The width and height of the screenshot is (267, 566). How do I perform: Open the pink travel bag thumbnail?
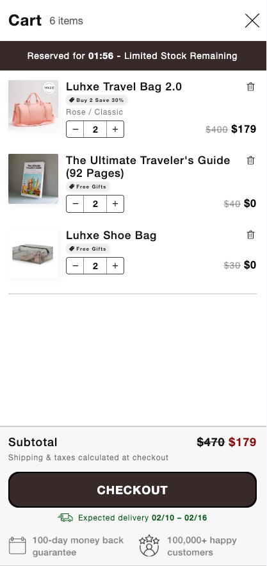pyautogui.click(x=33, y=105)
